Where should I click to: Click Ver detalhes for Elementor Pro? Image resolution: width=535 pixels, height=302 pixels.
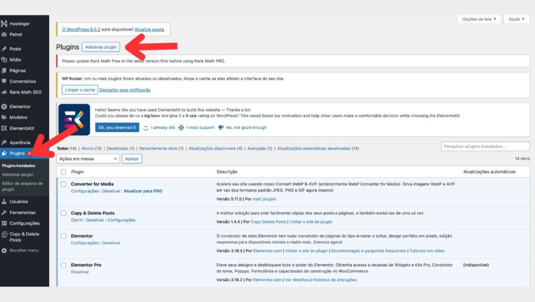297,280
